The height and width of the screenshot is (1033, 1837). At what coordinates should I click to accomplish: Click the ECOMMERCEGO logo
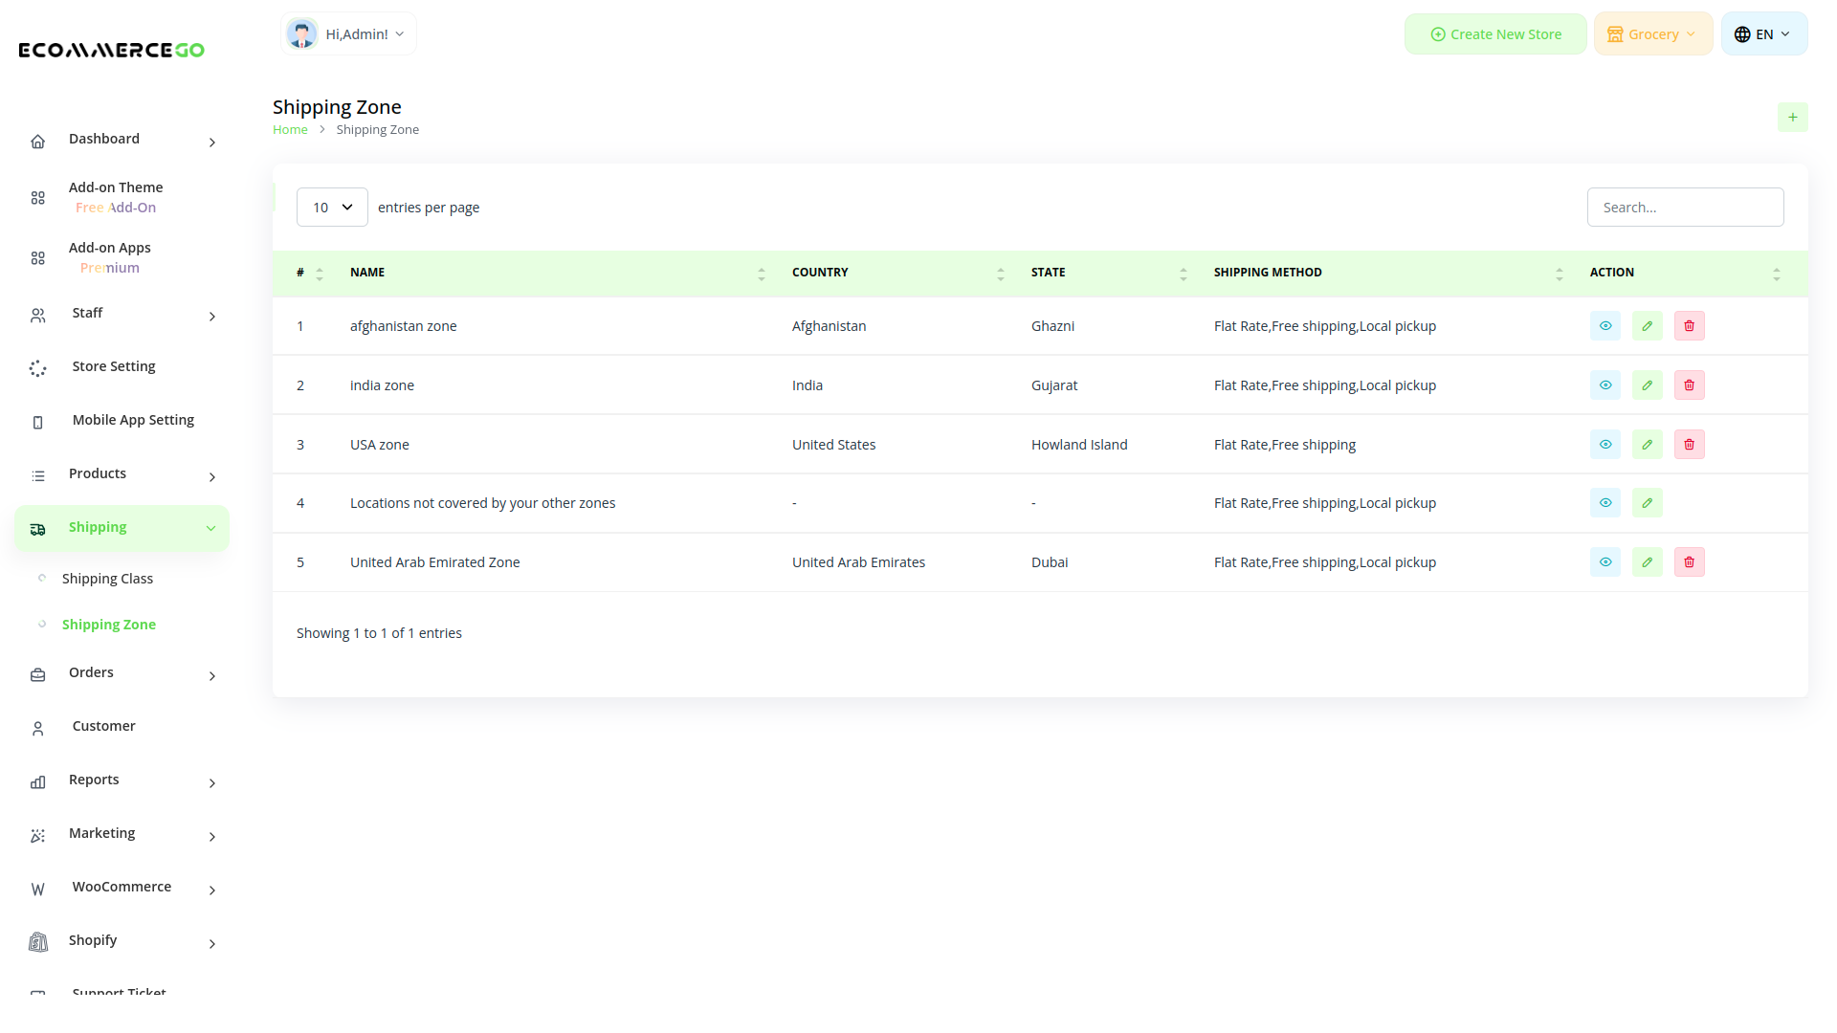pos(111,50)
